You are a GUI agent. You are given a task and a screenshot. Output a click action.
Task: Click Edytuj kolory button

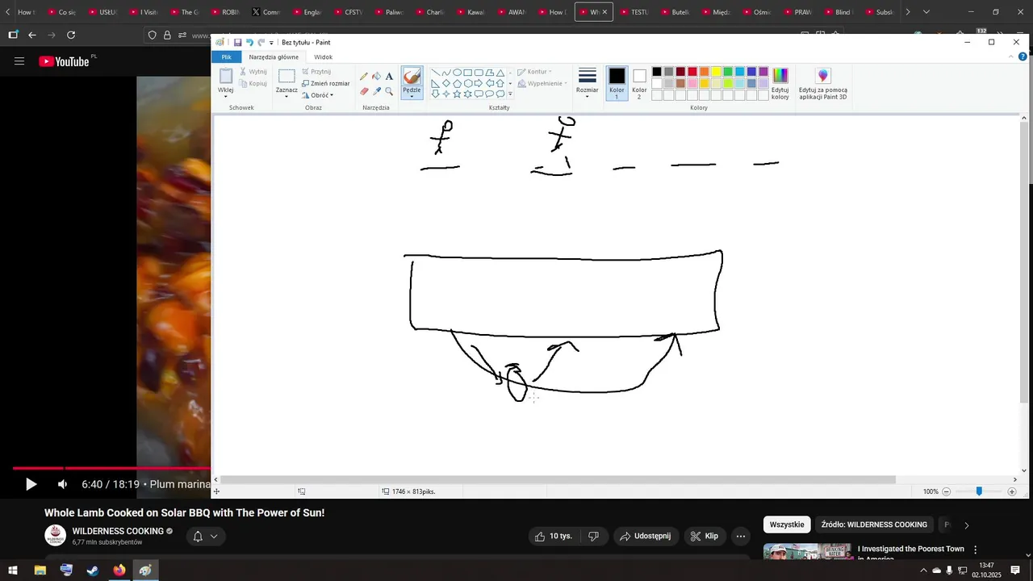(x=780, y=84)
